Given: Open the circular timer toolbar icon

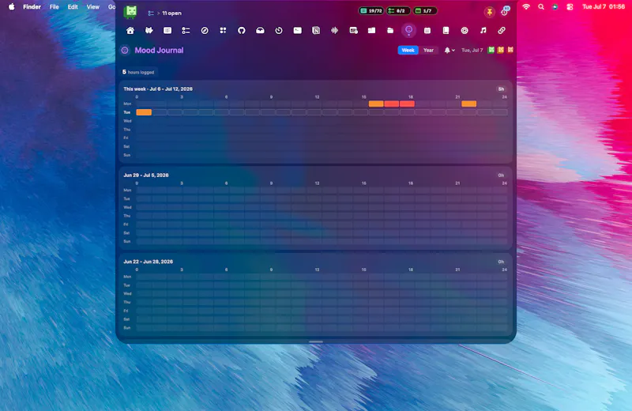Looking at the screenshot, I should point(279,30).
